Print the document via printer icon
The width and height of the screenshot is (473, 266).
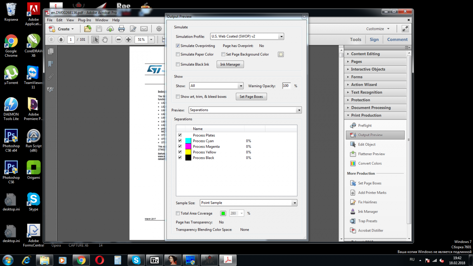[121, 29]
